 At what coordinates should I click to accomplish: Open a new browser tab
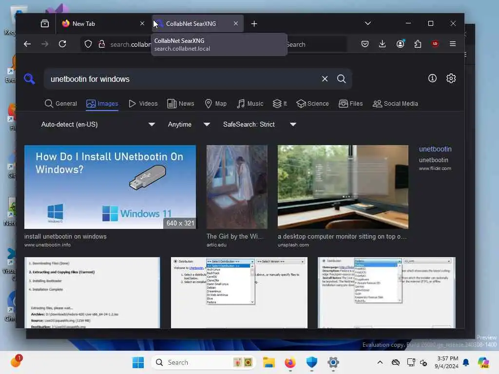[254, 23]
